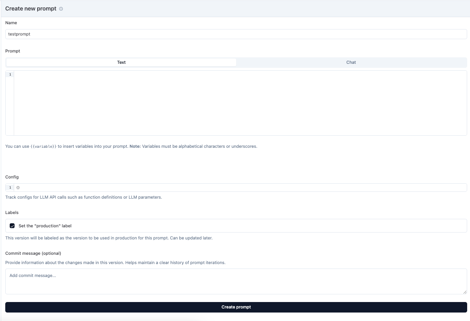Focus the Name field containing testprompt
The height and width of the screenshot is (321, 470).
coord(236,34)
